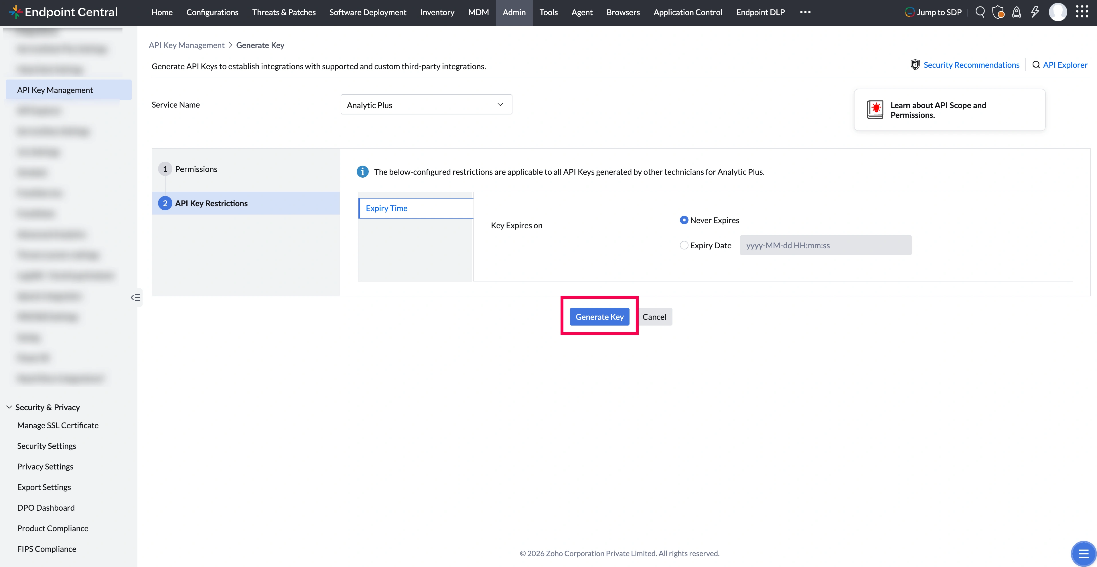The image size is (1097, 567).
Task: Open the Service Name Analytic Plus dropdown
Action: point(426,105)
